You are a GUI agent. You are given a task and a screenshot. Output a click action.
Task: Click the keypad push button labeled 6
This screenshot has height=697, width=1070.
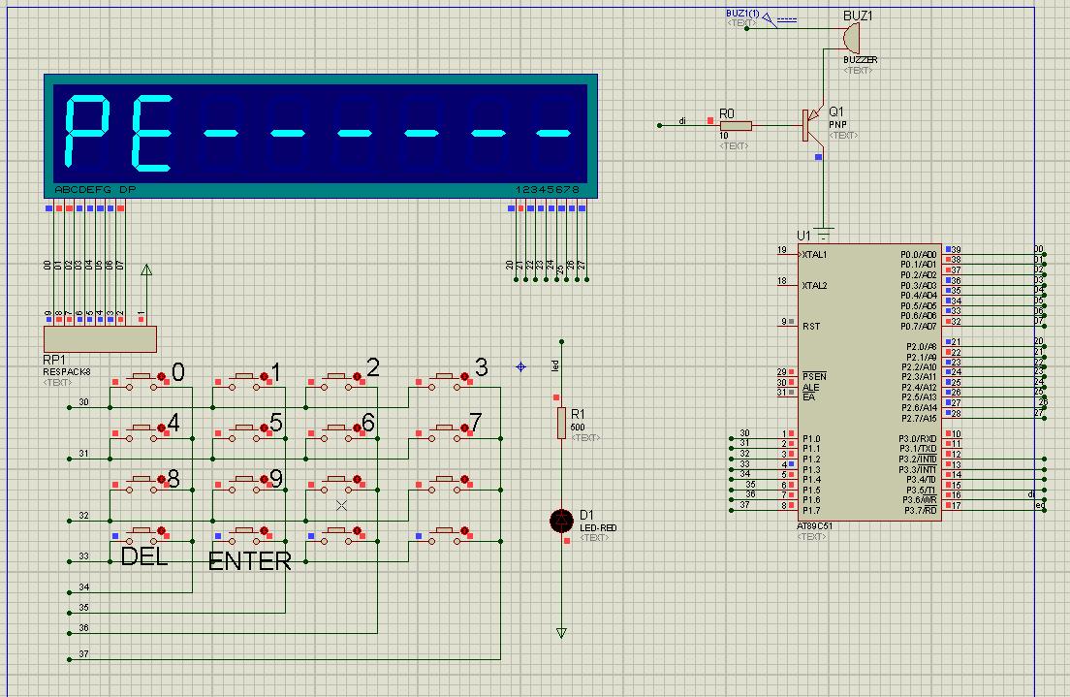click(338, 432)
